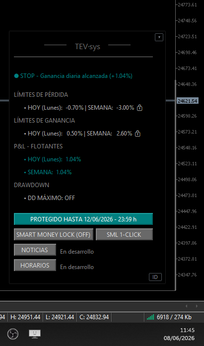
Task: Click the loss limits padlock icon
Action: coord(139,108)
